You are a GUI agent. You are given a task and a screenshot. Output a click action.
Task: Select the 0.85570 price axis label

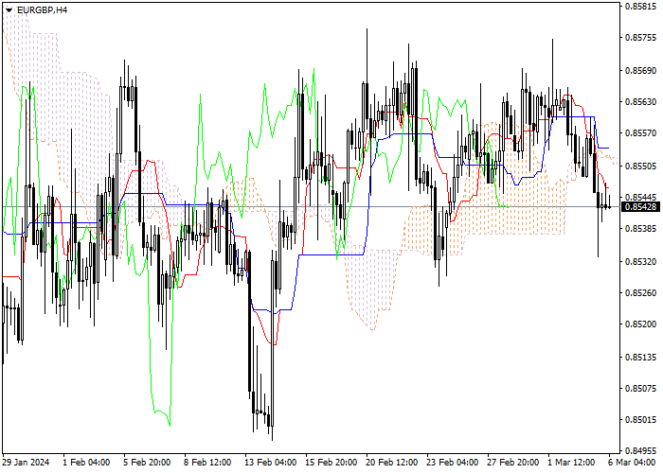point(640,133)
